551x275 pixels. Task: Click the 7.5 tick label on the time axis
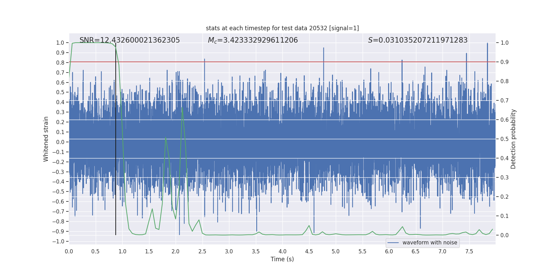pos(469,252)
